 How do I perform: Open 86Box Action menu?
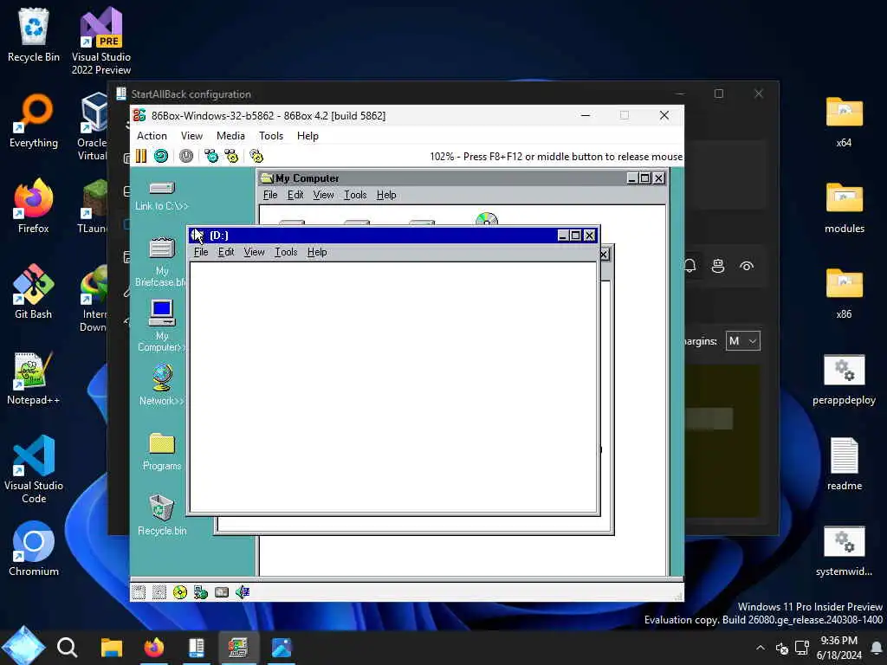point(152,136)
